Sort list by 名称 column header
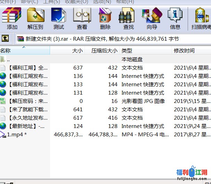The width and height of the screenshot is (211, 184). tap(24, 51)
